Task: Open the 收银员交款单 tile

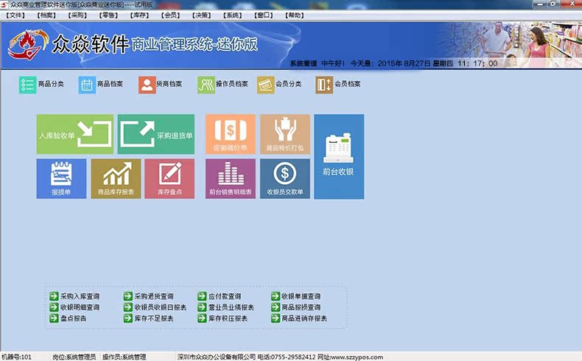Action: (x=285, y=179)
